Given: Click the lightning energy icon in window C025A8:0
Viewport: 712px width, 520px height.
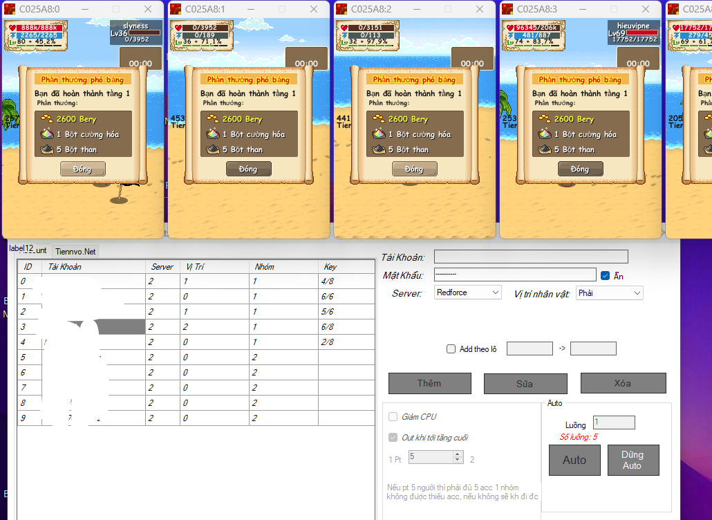Looking at the screenshot, I should tap(12, 35).
